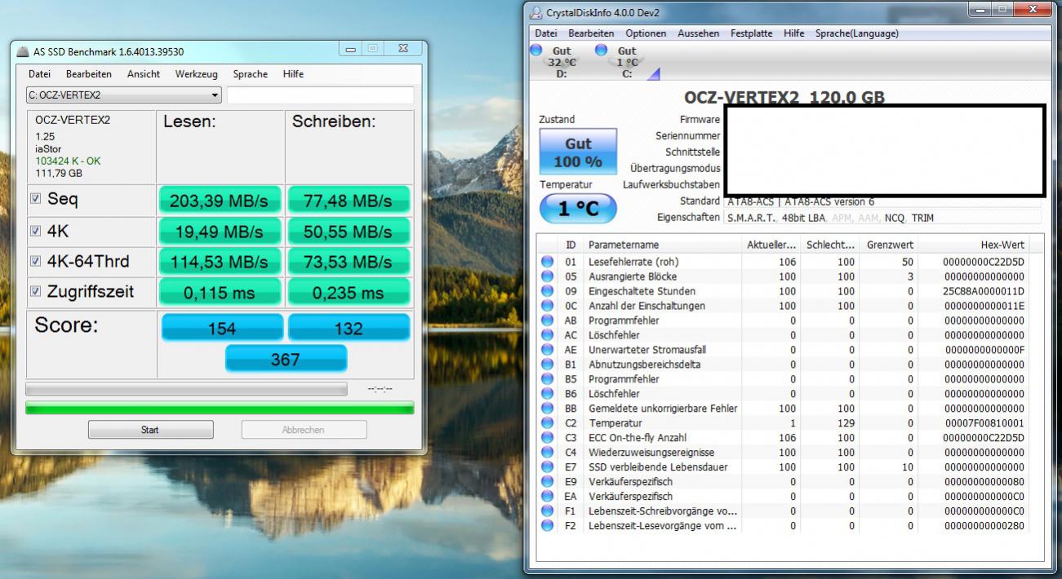This screenshot has width=1062, height=579.
Task: Click the Hex-Wert column header
Action: (974, 245)
